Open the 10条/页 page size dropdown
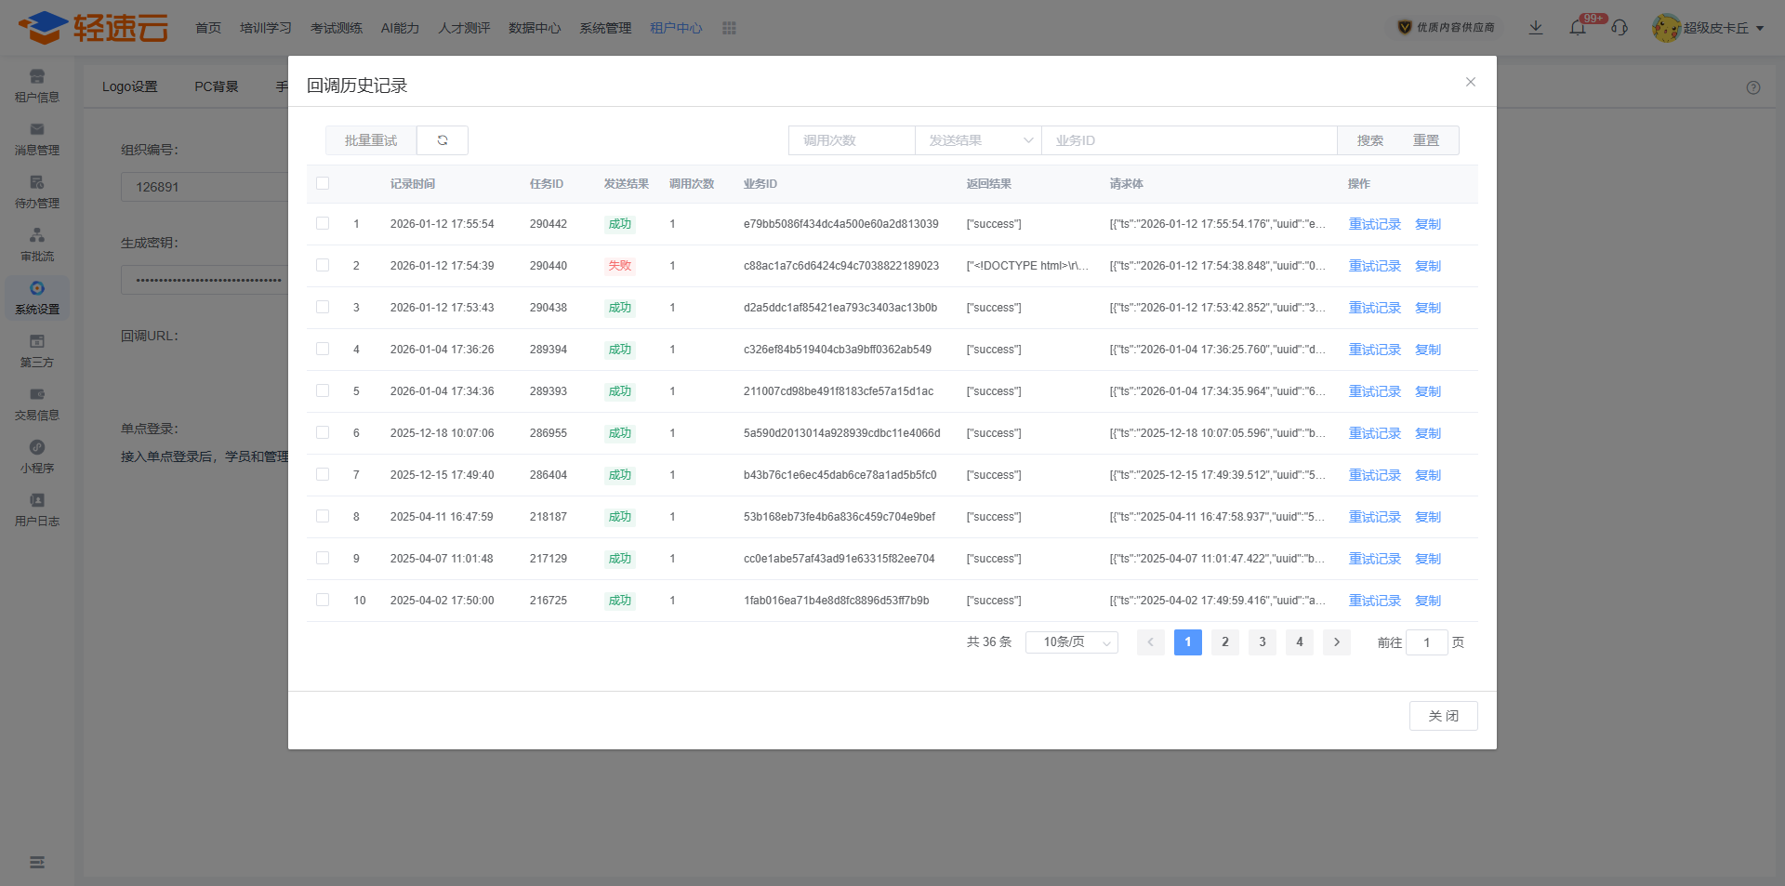 [x=1071, y=642]
